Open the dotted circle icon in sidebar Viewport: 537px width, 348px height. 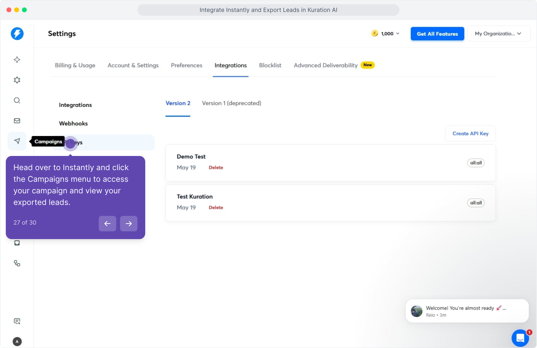(x=17, y=80)
